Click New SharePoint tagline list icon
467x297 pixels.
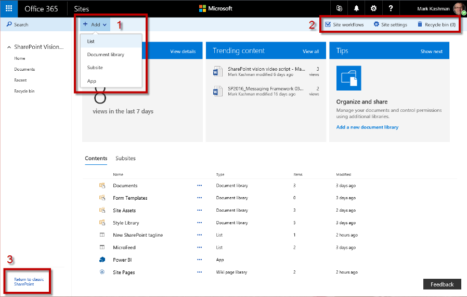(x=102, y=235)
